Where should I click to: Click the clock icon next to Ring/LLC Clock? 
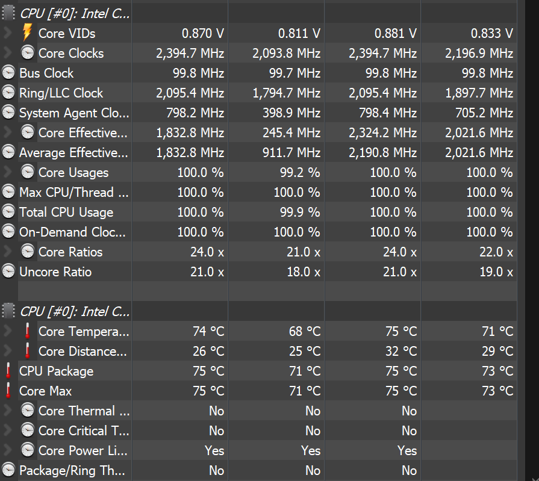tap(8, 93)
